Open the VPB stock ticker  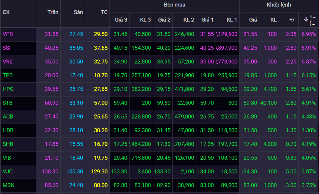(x=8, y=34)
